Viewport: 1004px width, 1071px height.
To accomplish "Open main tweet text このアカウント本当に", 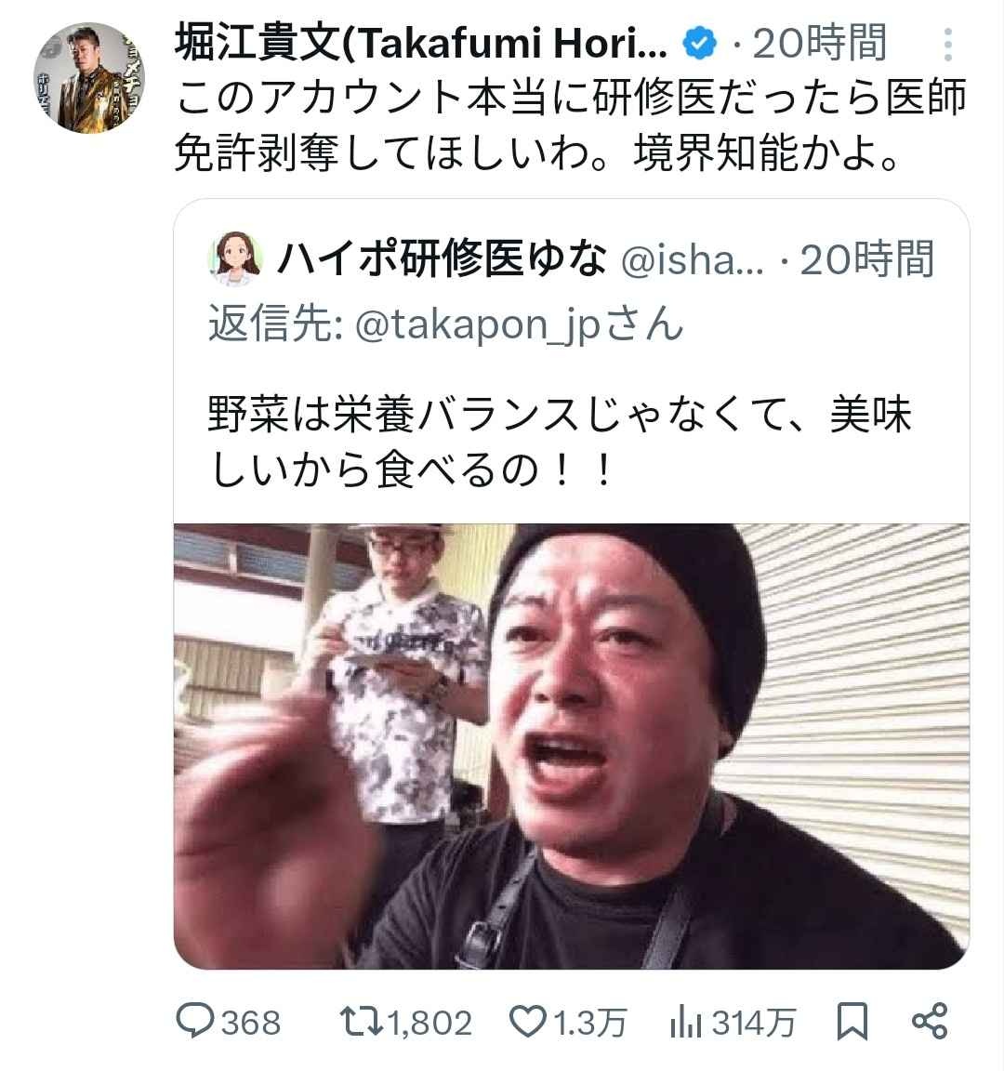I will (570, 125).
